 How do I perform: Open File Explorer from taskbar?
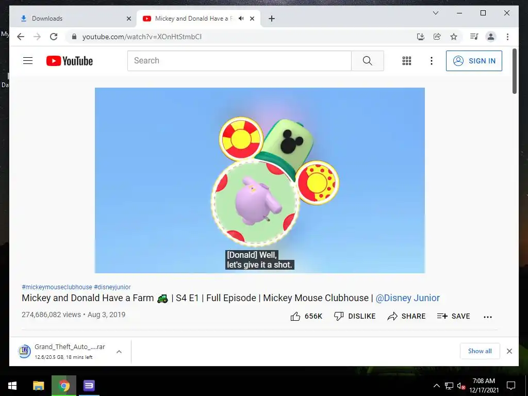click(38, 386)
